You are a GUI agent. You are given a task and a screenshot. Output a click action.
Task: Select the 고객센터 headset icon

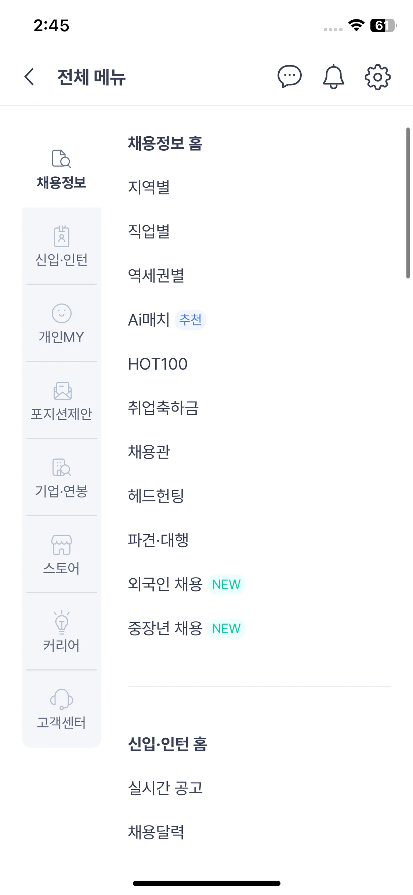[x=61, y=699]
